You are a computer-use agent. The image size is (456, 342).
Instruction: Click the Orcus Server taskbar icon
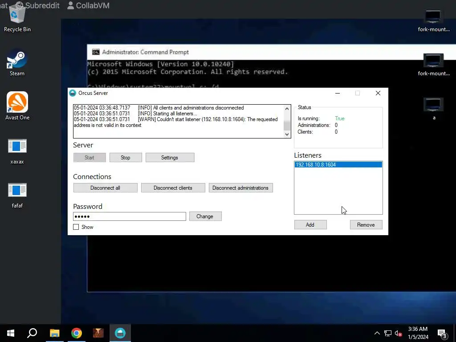pos(120,333)
